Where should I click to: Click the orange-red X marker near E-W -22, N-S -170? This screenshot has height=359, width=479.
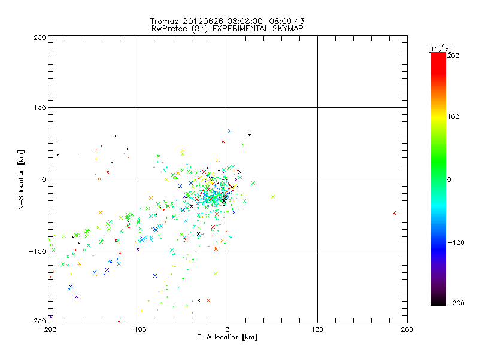(x=208, y=300)
